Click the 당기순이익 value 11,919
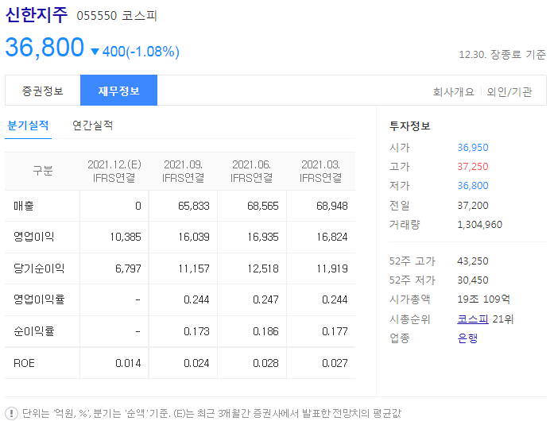The image size is (550, 421). (331, 268)
